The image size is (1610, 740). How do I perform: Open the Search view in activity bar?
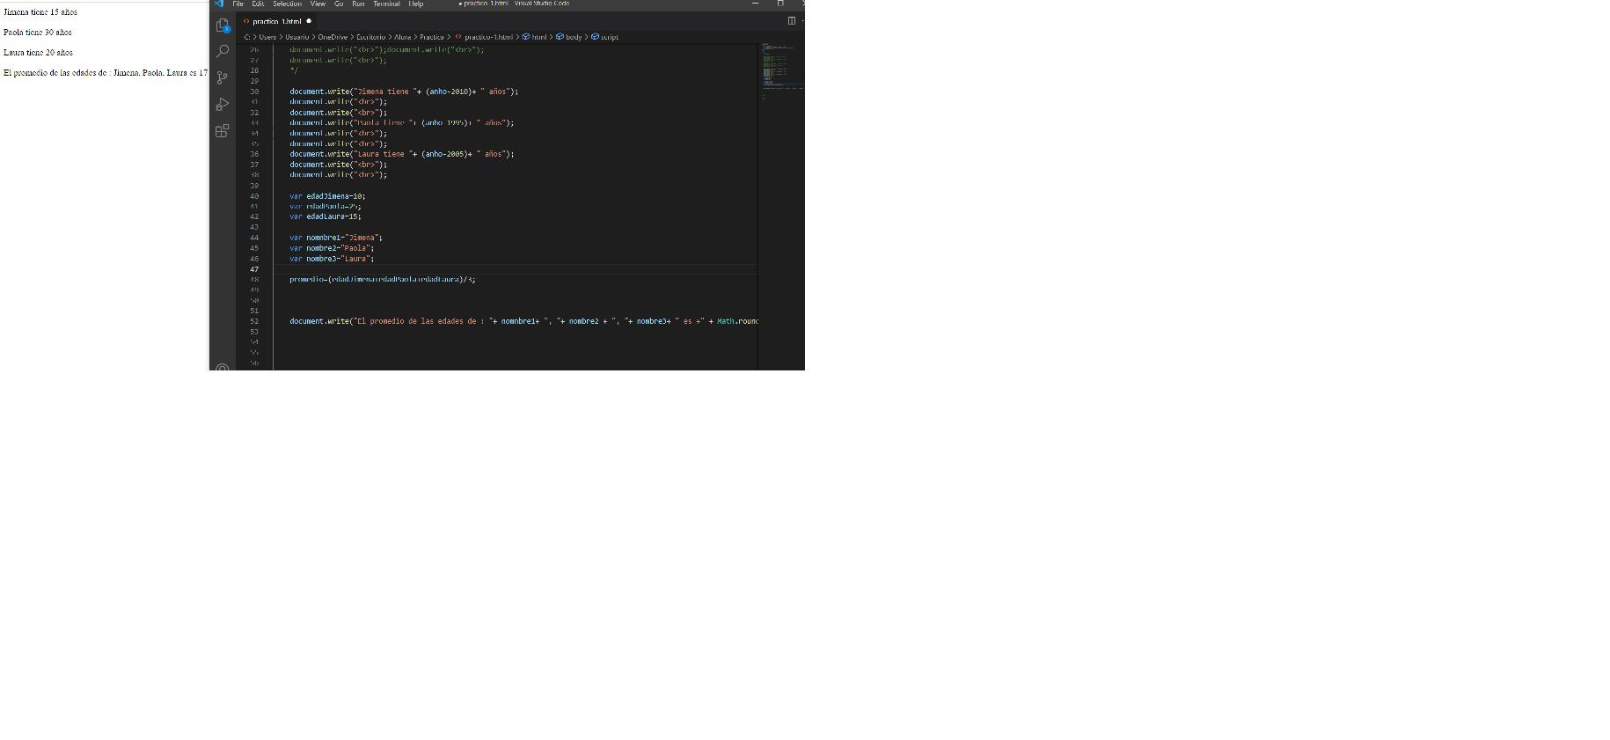pos(223,51)
